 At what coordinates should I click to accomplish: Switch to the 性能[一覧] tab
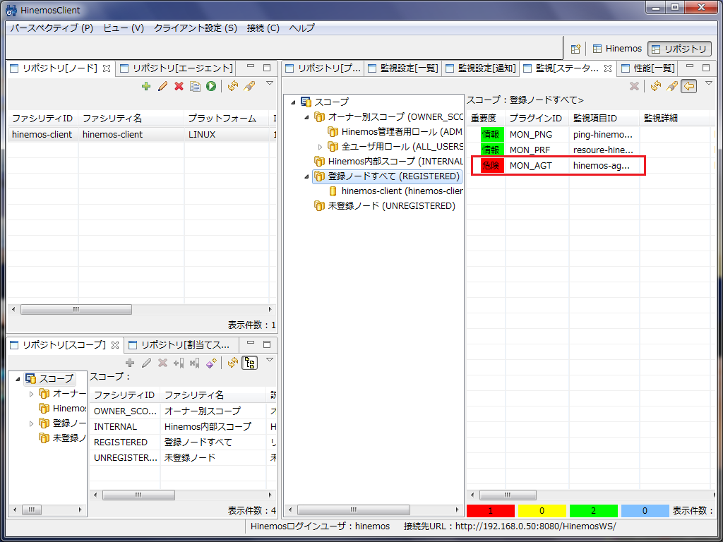point(648,68)
